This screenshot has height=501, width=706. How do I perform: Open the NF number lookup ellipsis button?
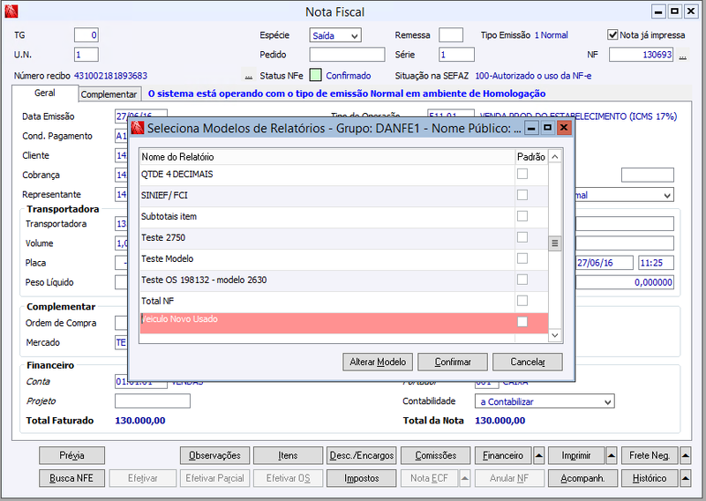(683, 56)
